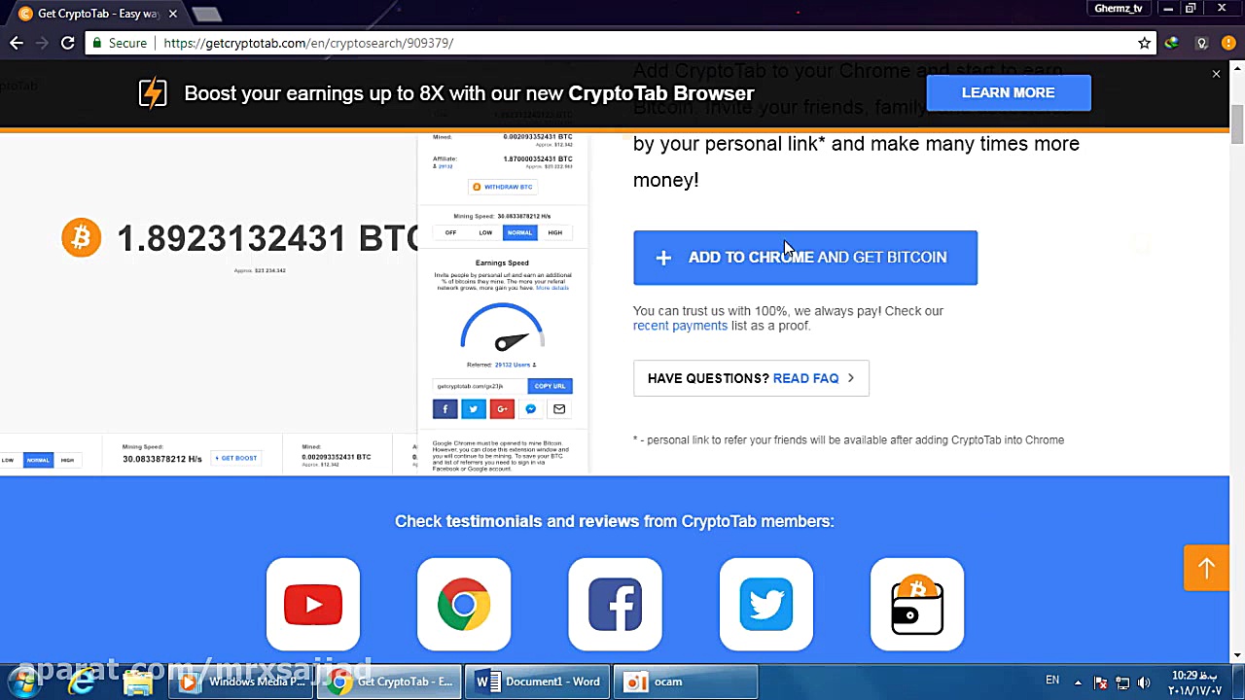This screenshot has width=1245, height=700.
Task: Open the Chrome Web Store reviews icon
Action: 464,604
